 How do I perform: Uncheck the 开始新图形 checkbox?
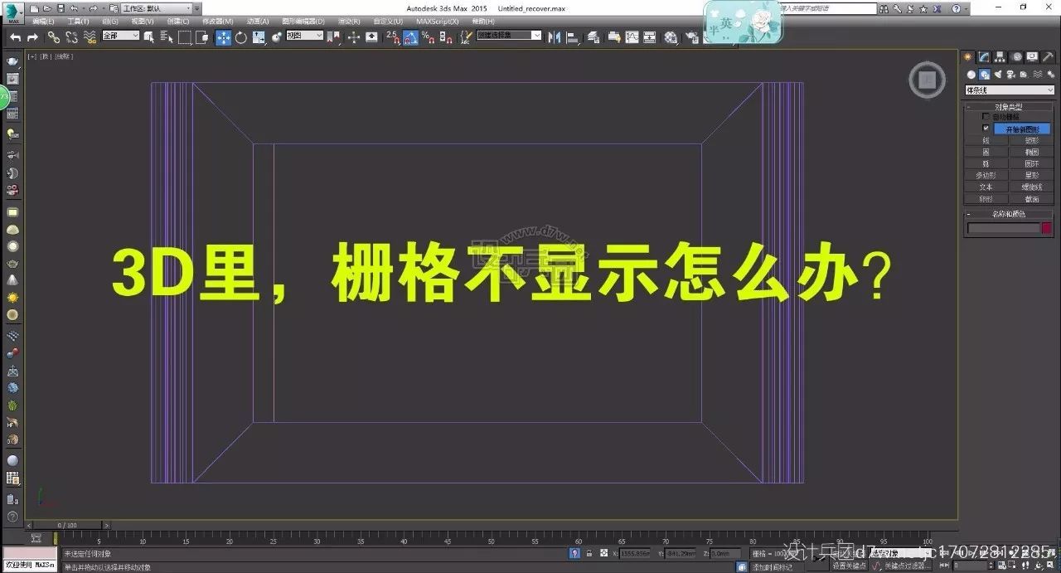coord(986,129)
